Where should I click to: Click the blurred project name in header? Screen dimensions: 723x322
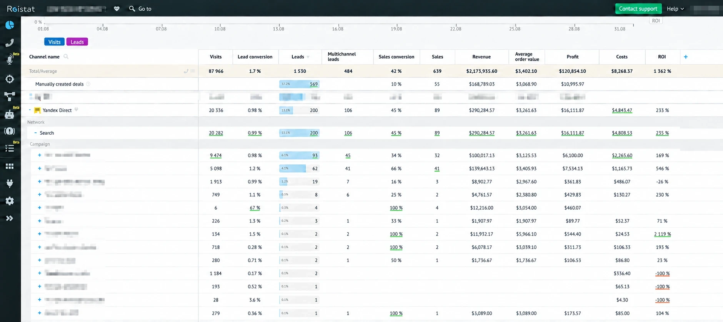coord(76,8)
